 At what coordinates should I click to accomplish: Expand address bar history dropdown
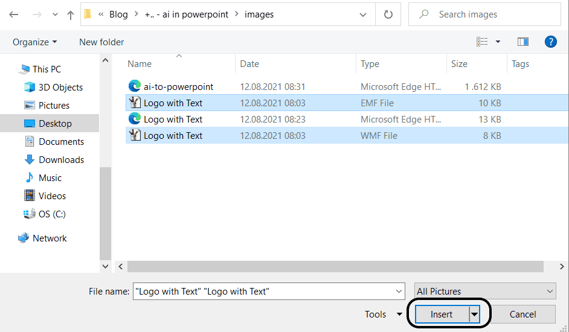[x=362, y=14]
